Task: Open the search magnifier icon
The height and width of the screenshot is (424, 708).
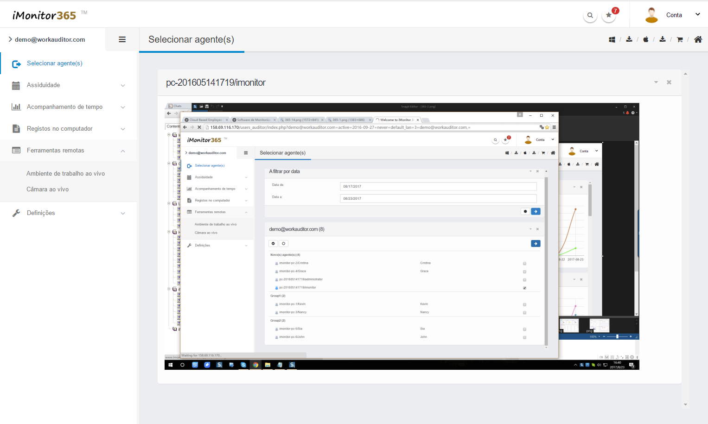Action: click(590, 15)
